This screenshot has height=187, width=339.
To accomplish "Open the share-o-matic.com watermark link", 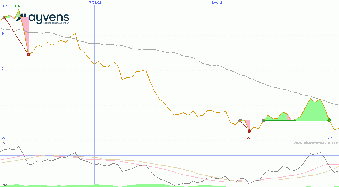I will click(316, 143).
